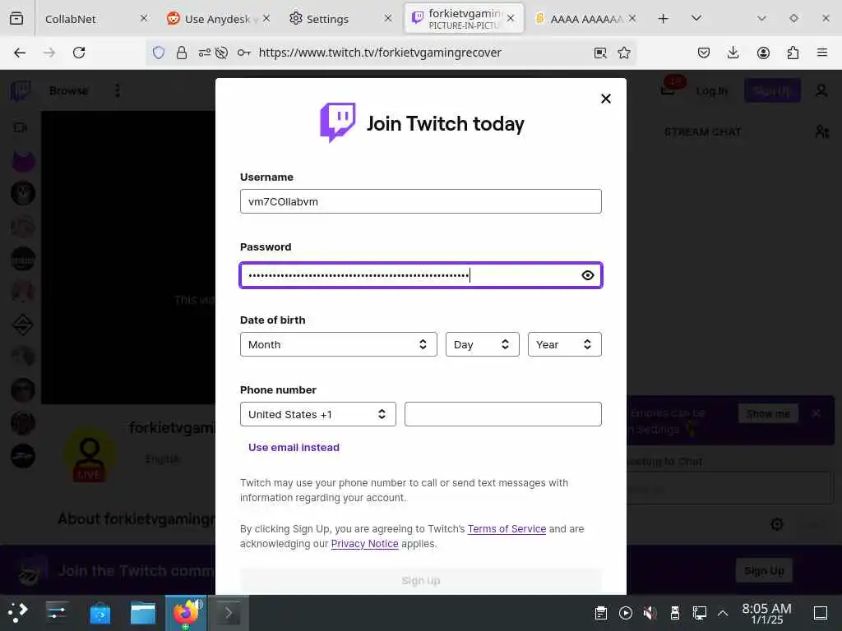The image size is (842, 631).
Task: Focus the Password input field
Action: click(x=420, y=275)
